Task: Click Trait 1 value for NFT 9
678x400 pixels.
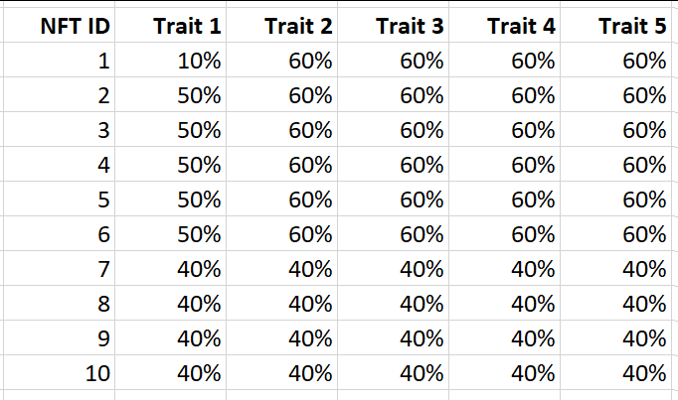Action: pos(198,338)
